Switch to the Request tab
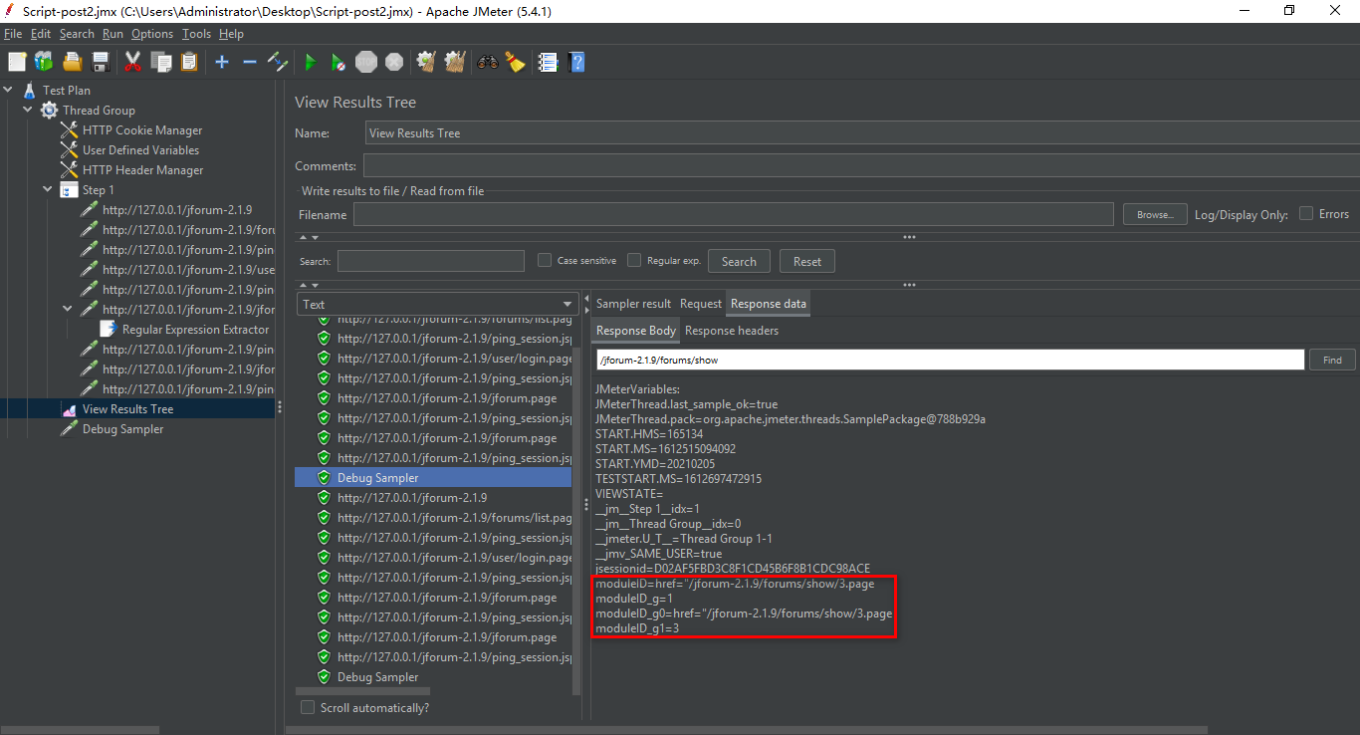 pyautogui.click(x=701, y=304)
